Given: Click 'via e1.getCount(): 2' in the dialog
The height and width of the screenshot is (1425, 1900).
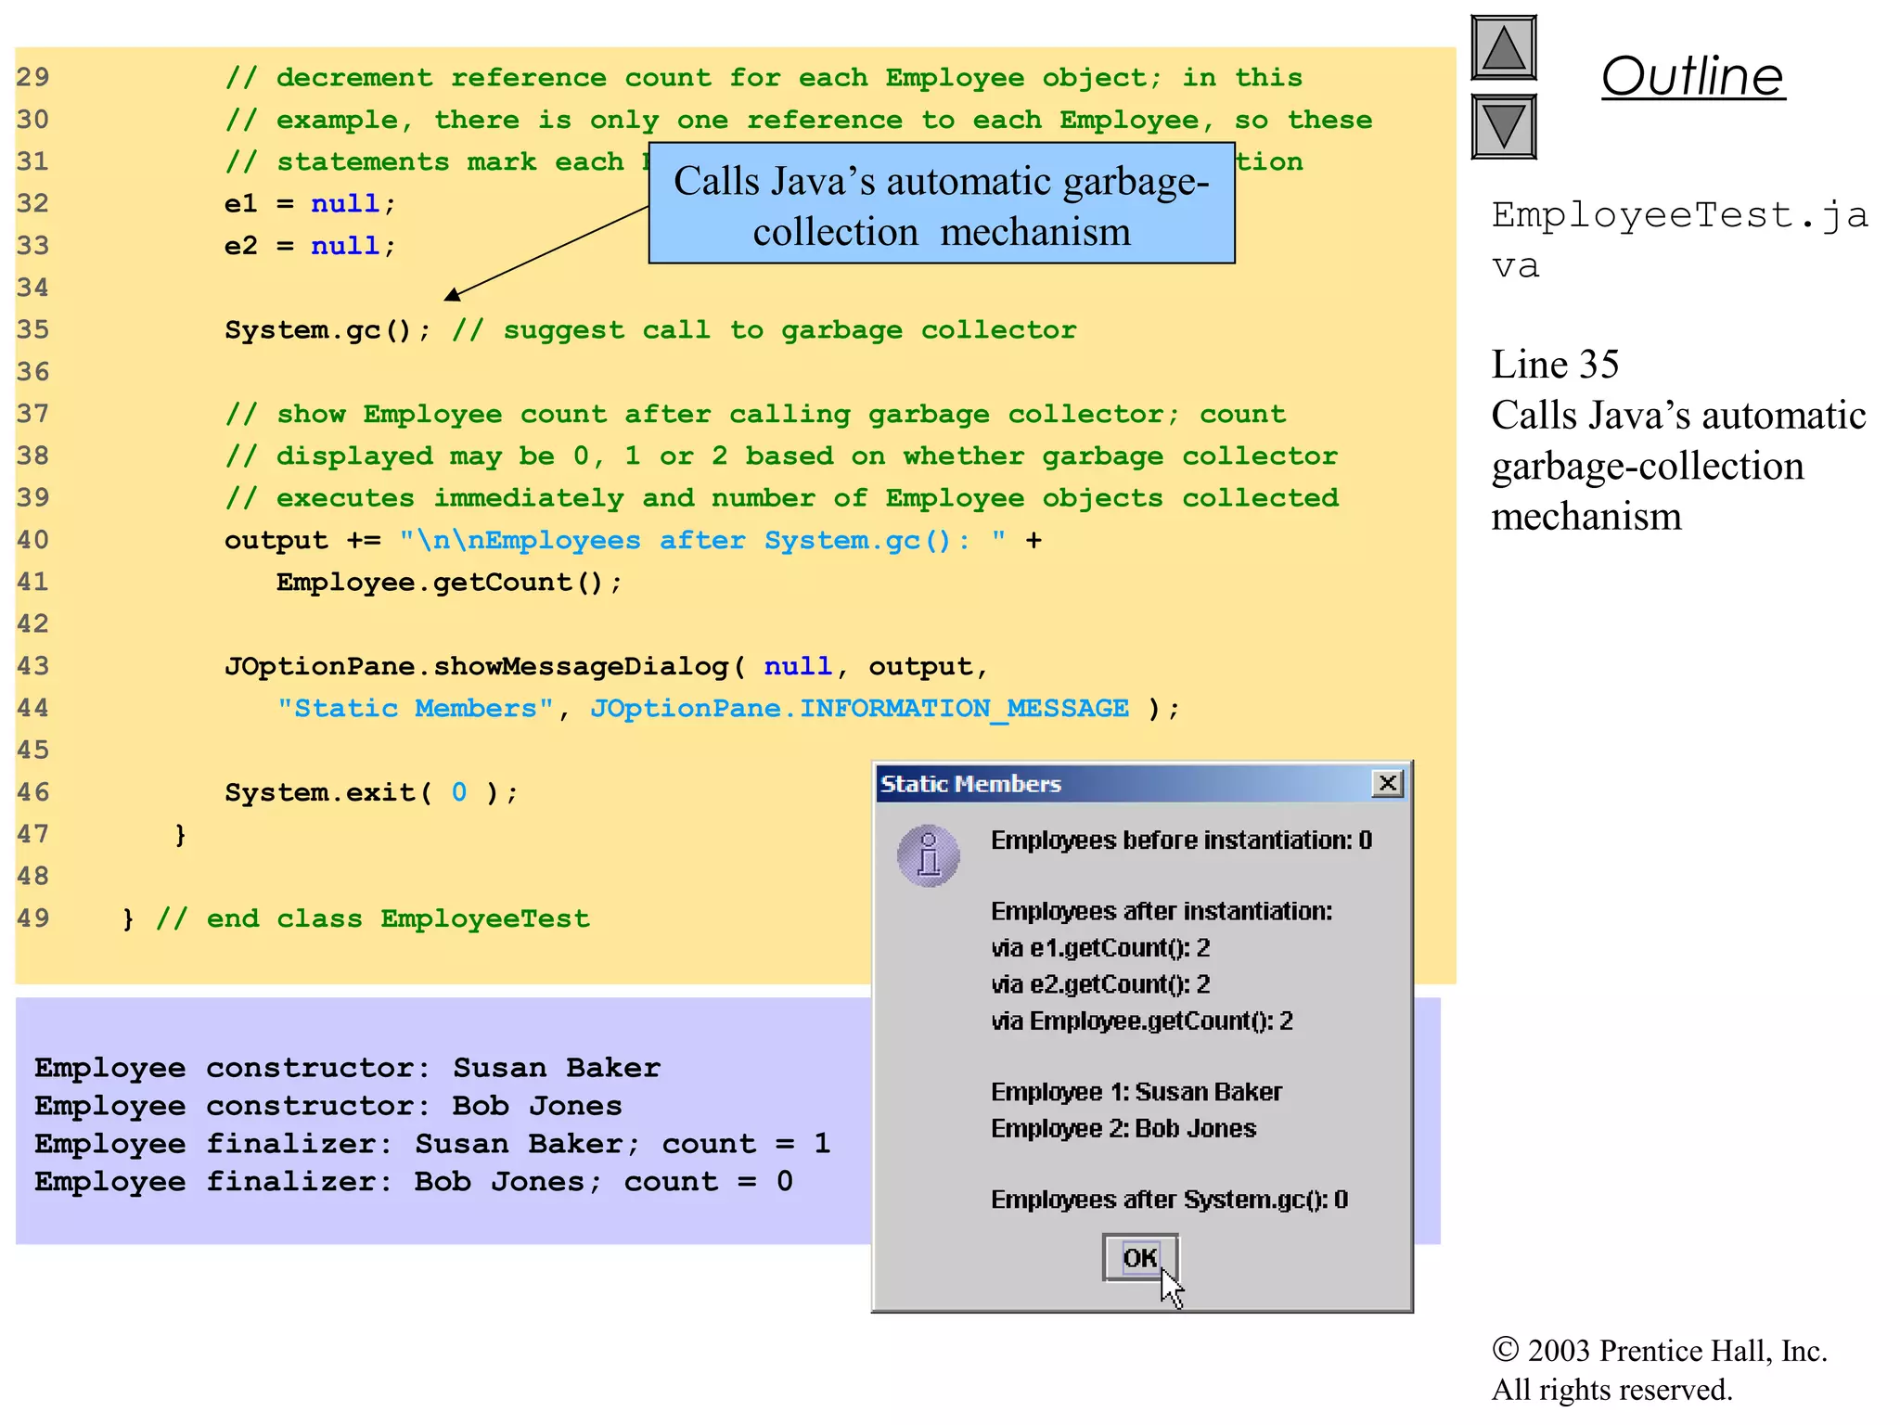Looking at the screenshot, I should tap(1100, 948).
